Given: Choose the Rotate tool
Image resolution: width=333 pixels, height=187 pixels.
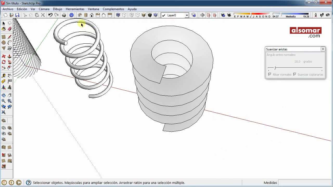Looking at the screenshot, I should pyautogui.click(x=4, y=62).
